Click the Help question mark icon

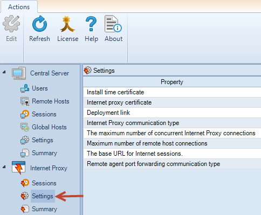(x=91, y=24)
